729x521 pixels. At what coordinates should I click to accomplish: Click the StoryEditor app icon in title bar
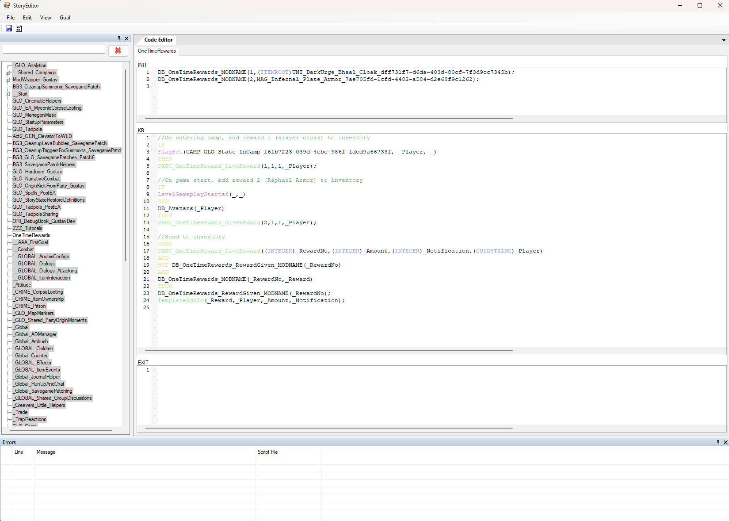pos(7,6)
